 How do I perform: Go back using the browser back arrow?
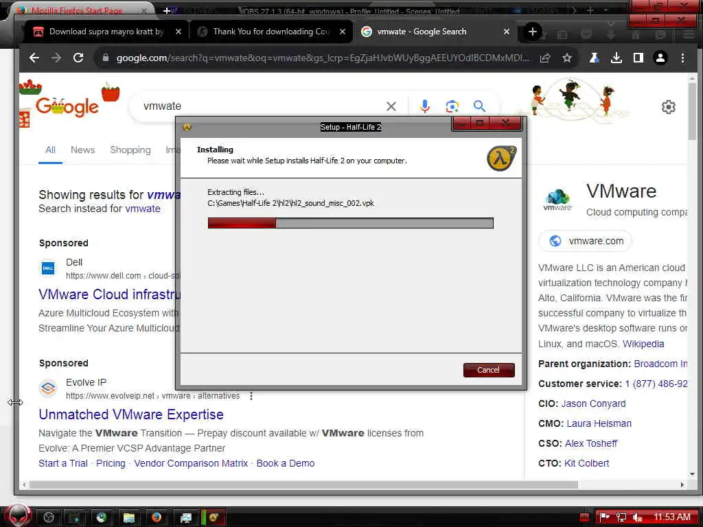click(x=34, y=58)
